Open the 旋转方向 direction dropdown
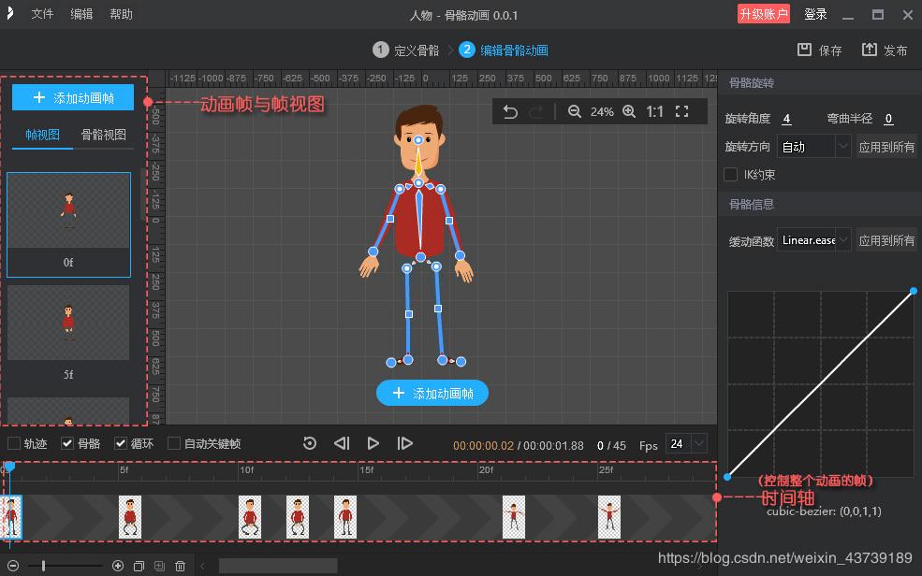This screenshot has height=576, width=922. [x=814, y=146]
